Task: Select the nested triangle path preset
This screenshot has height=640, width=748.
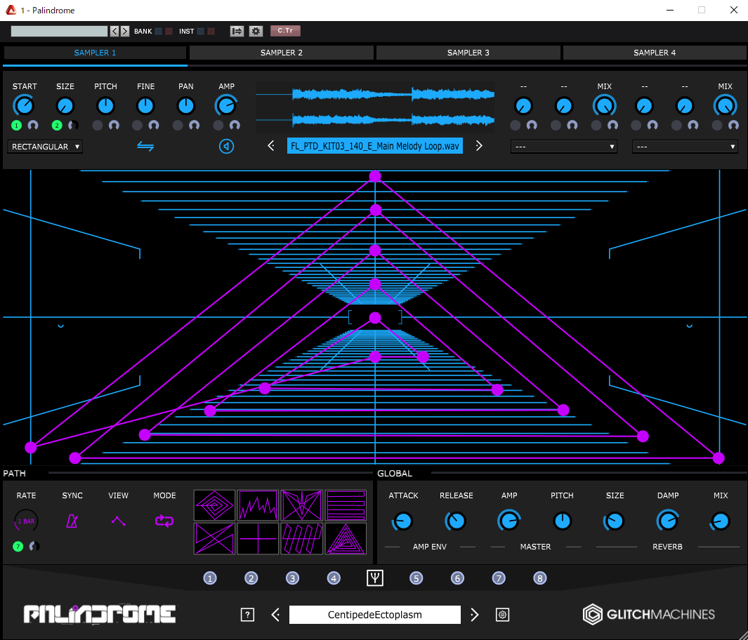Action: coord(346,538)
